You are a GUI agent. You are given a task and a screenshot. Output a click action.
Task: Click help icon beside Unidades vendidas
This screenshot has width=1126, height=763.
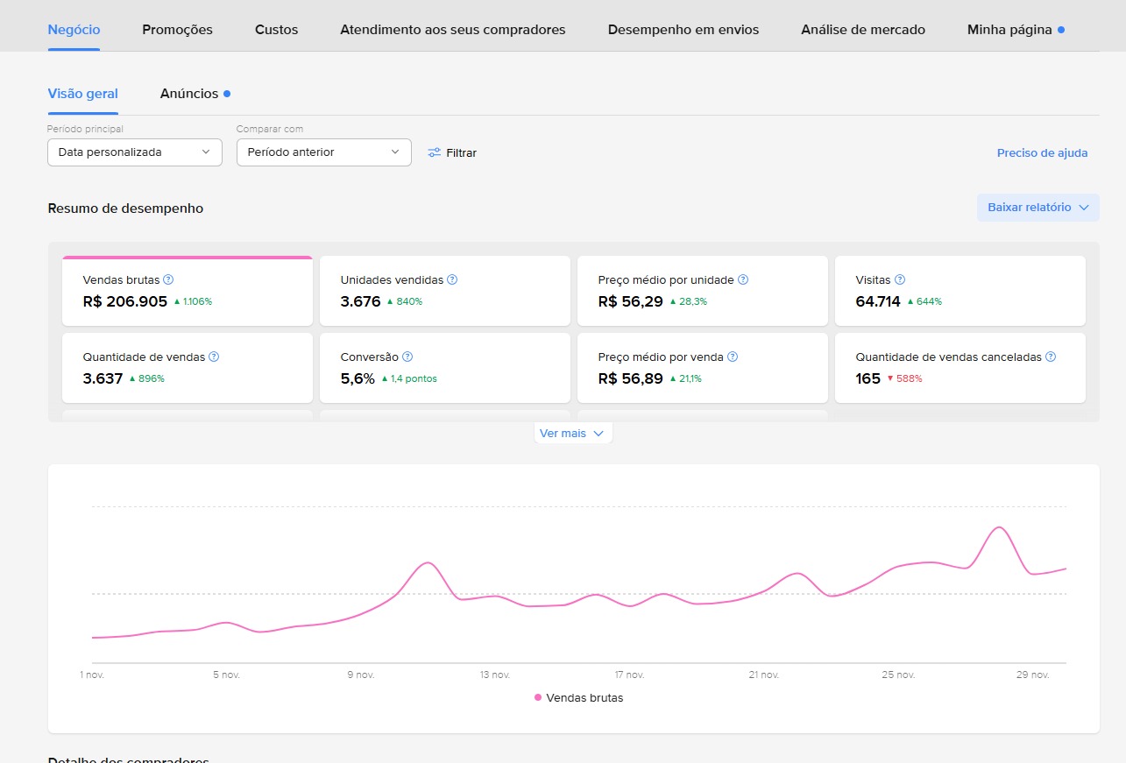[x=452, y=280]
